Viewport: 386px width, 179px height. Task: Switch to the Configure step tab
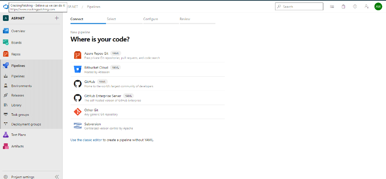click(x=161, y=19)
